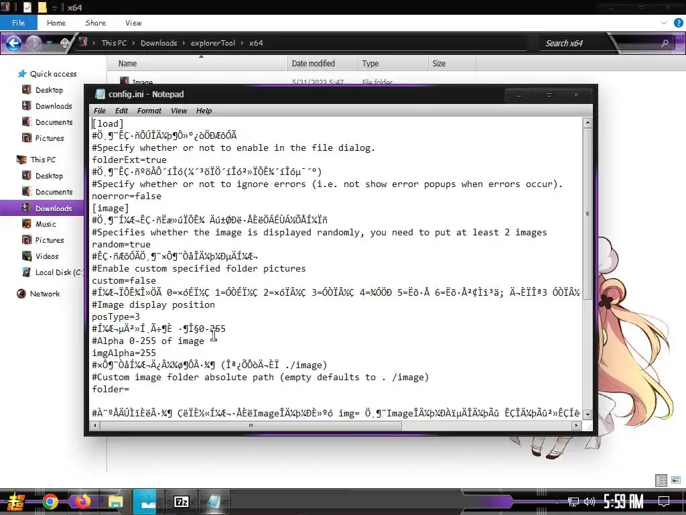The image size is (686, 515).
Task: Launch Google Chrome from taskbar
Action: (x=50, y=502)
